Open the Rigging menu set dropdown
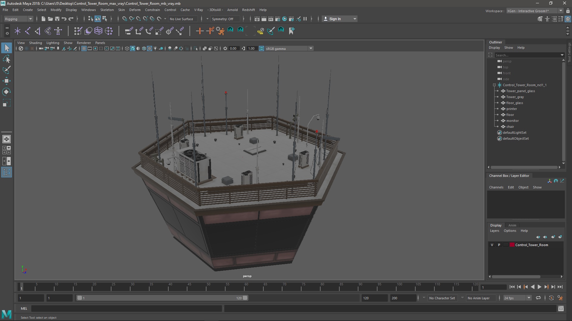Viewport: 572px width, 321px height. click(18, 19)
